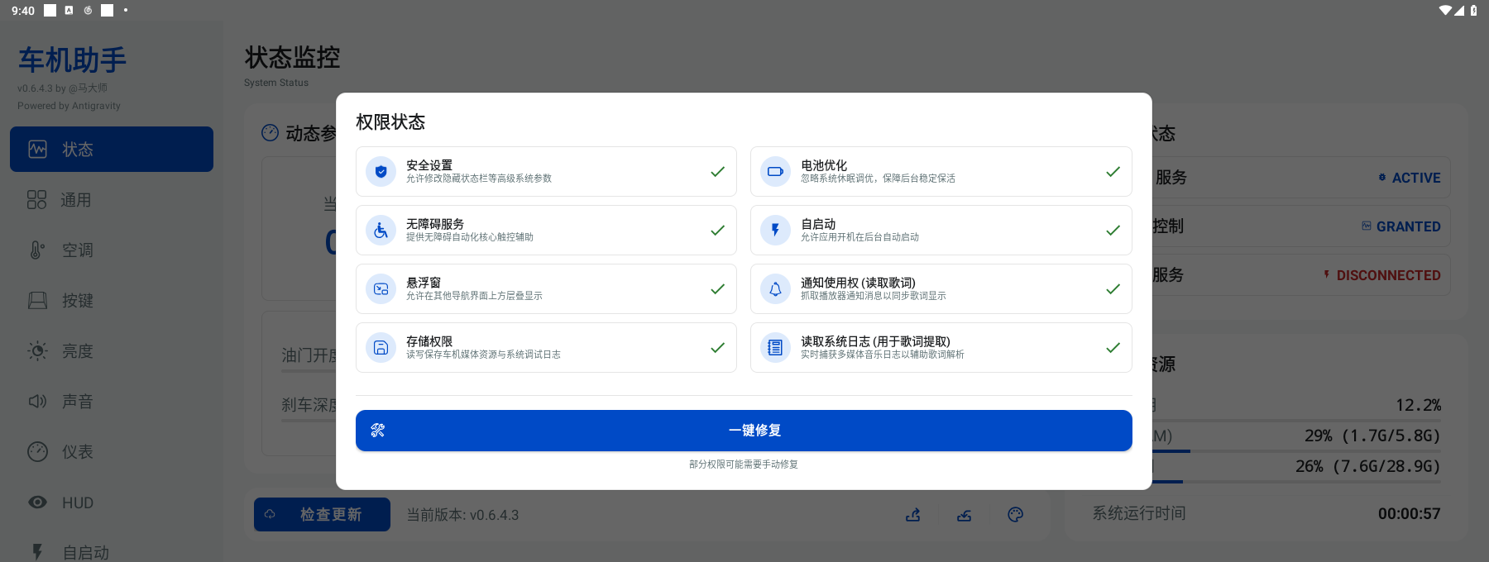The height and width of the screenshot is (562, 1489).
Task: Click the uptime value 00:00:57
Action: pos(1409,514)
